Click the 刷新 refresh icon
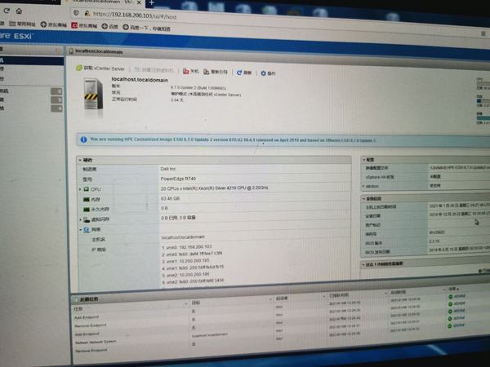Image resolution: width=490 pixels, height=367 pixels. tap(239, 72)
